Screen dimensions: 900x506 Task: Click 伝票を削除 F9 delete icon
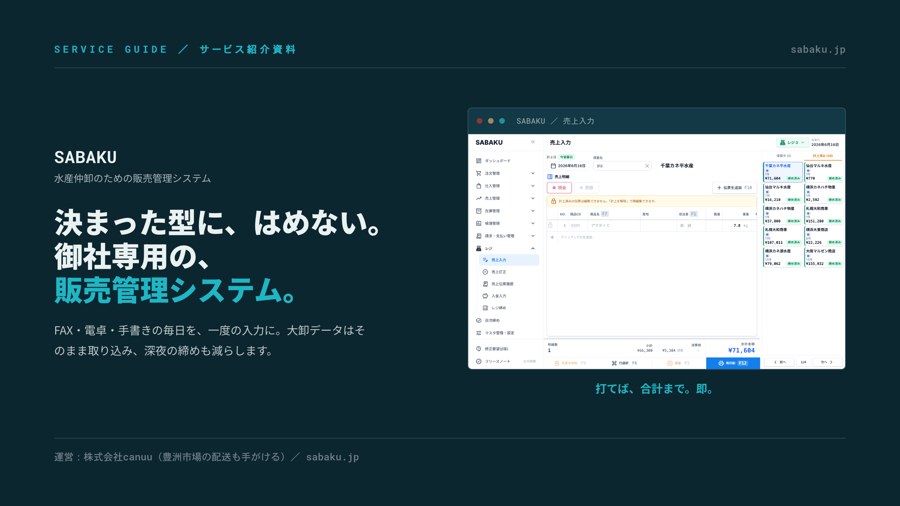point(557,363)
